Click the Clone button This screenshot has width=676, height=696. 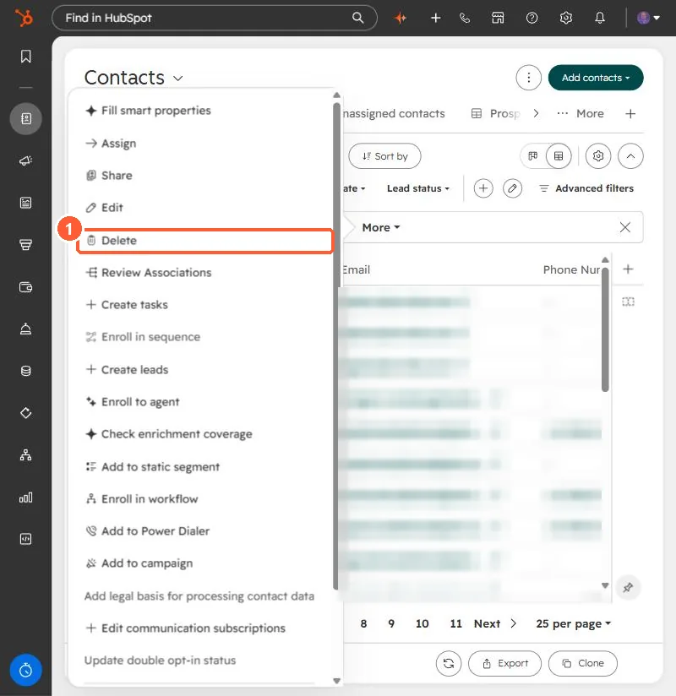pyautogui.click(x=583, y=664)
